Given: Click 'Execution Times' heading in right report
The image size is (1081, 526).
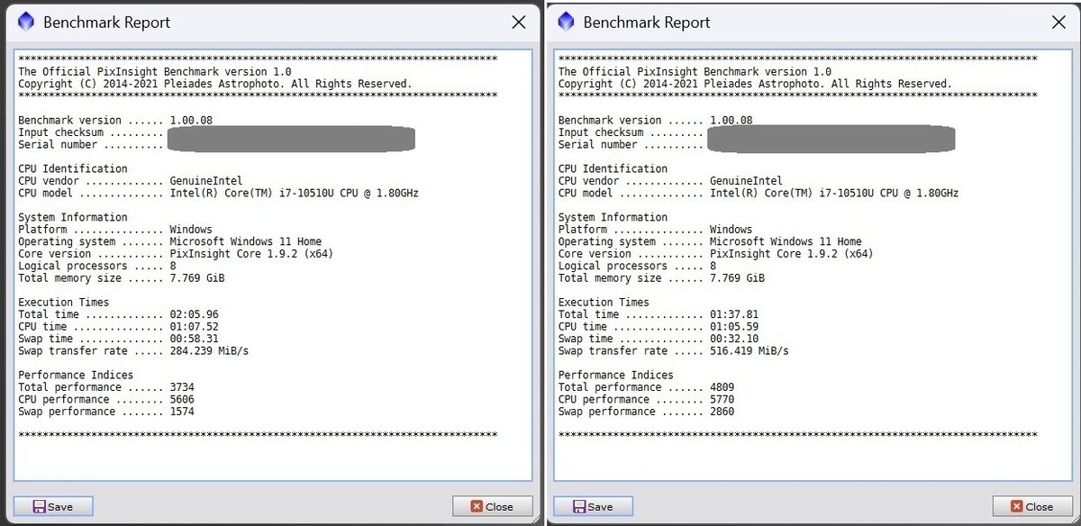Looking at the screenshot, I should coord(604,302).
